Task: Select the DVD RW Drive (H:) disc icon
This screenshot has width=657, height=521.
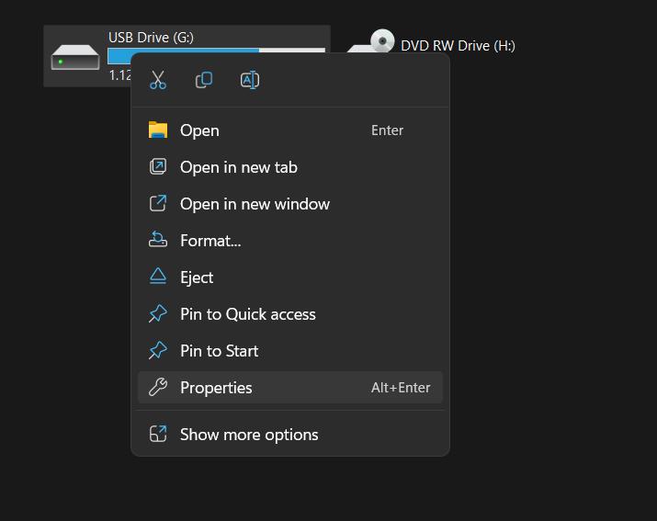Action: click(381, 43)
